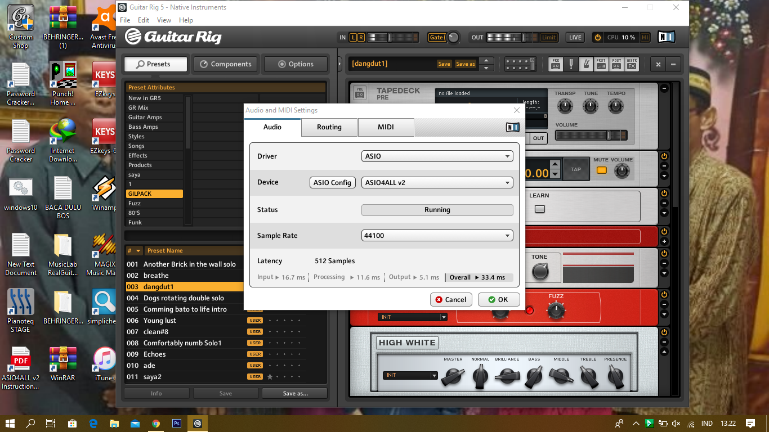Toggle the global engine power button
The image size is (769, 432).
[x=598, y=38]
